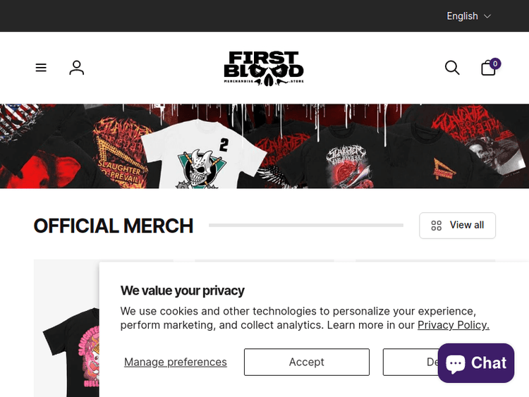
Task: Accept the privacy cookies
Action: (x=306, y=362)
